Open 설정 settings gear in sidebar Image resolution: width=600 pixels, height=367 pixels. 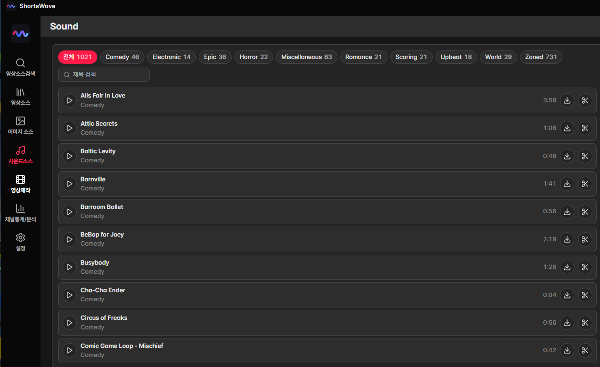coord(20,242)
